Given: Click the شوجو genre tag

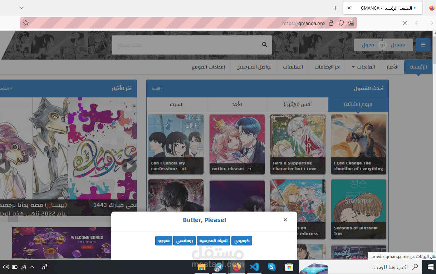Looking at the screenshot, I should pos(164,241).
